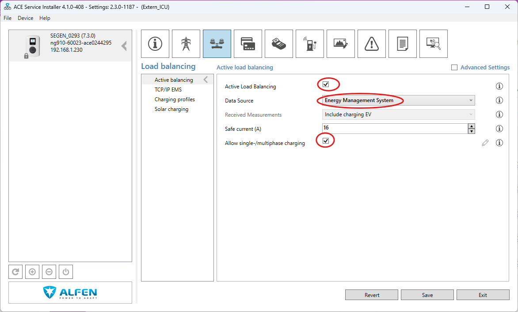
Task: Open the power grid connection settings icon
Action: pos(186,44)
